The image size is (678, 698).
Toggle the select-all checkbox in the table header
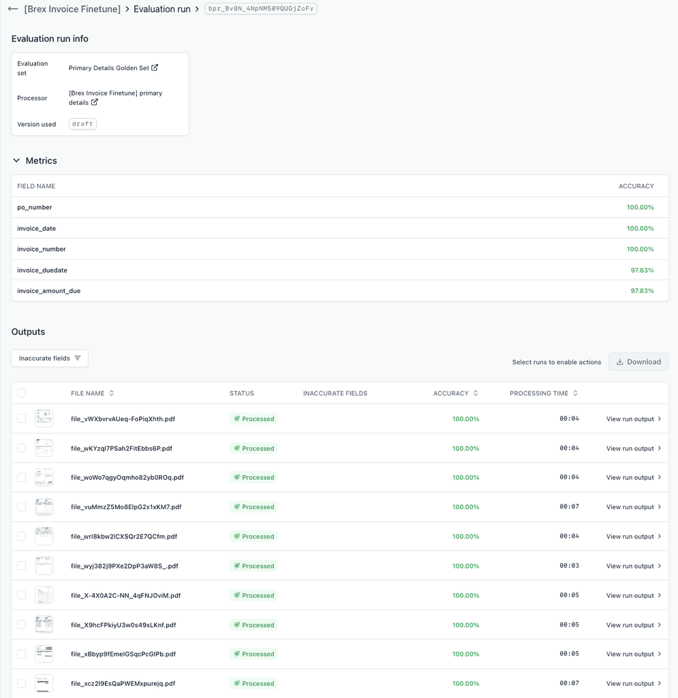tap(21, 393)
